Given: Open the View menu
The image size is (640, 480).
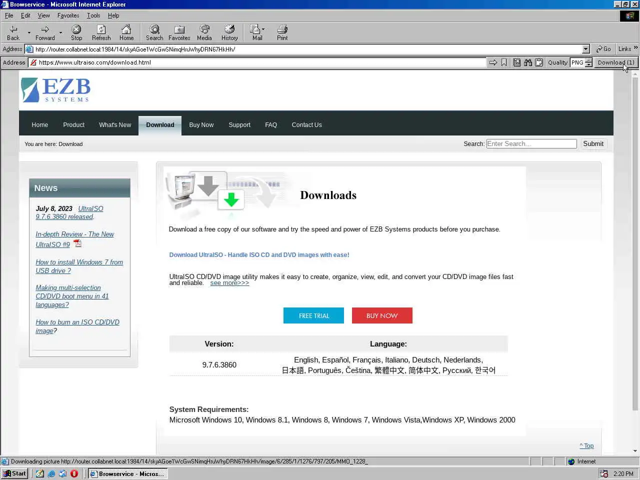Looking at the screenshot, I should tap(43, 15).
